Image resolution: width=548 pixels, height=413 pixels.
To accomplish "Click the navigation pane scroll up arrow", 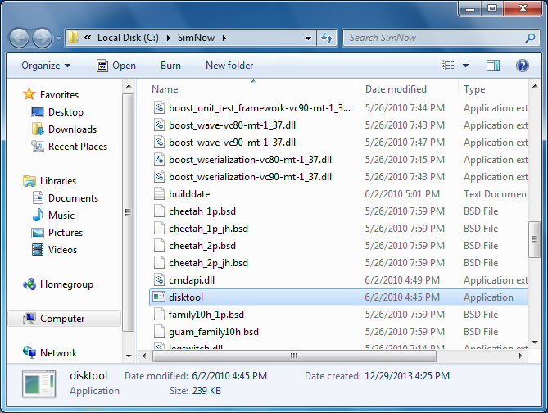I will pos(129,86).
